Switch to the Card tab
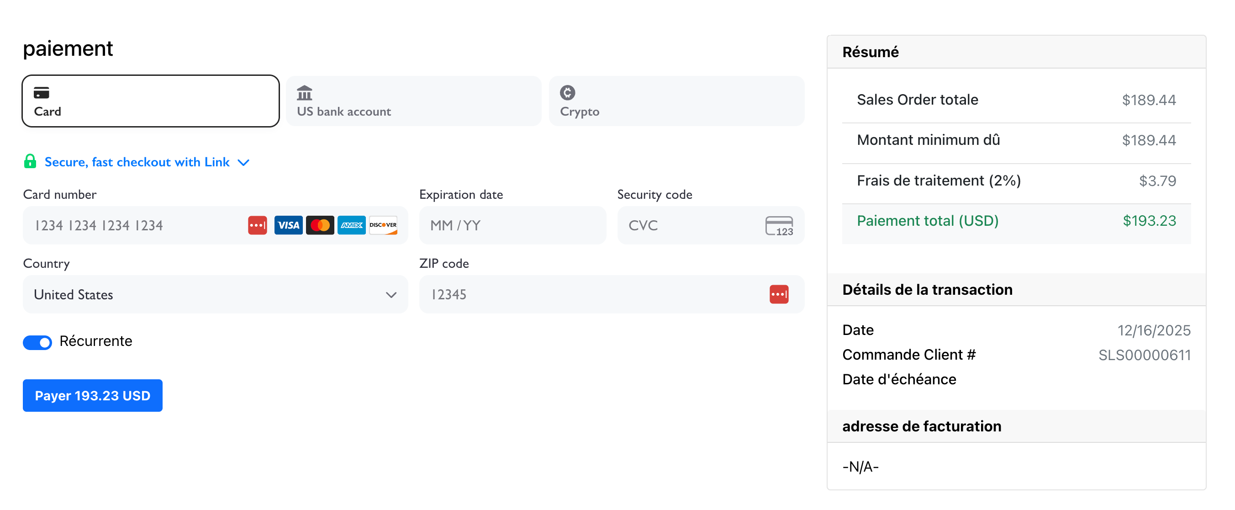Screen dimensions: 1235x510 point(150,101)
